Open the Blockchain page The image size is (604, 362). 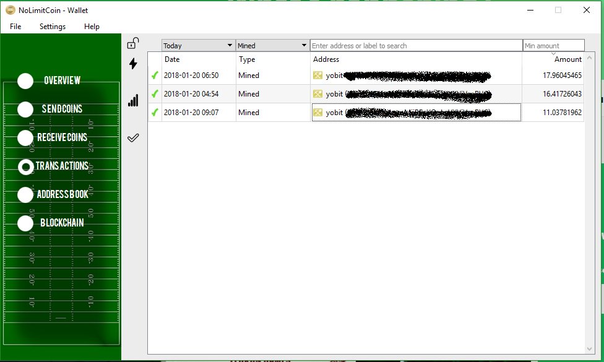pyautogui.click(x=51, y=223)
